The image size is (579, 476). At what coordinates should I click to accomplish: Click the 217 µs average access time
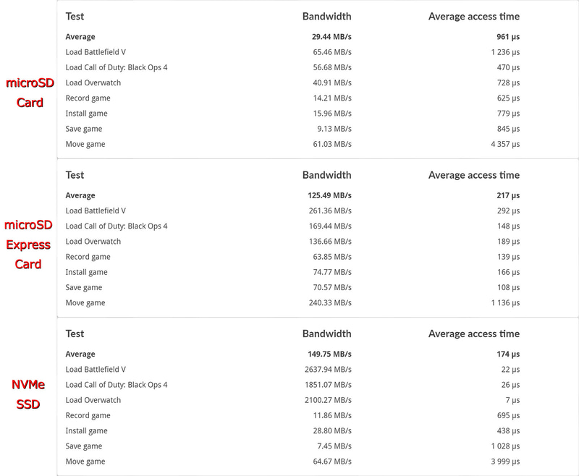pyautogui.click(x=508, y=195)
